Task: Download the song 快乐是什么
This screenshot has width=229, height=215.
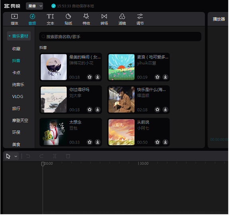Action: coord(165,109)
